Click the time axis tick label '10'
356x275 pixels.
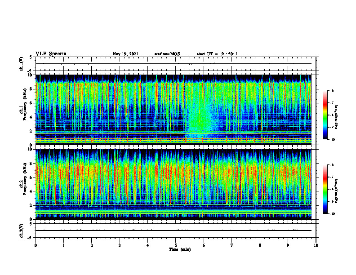316,245
